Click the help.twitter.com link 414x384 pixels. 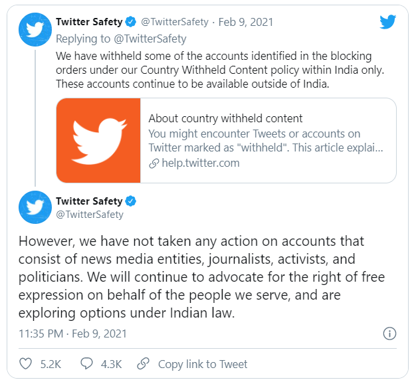coord(200,163)
